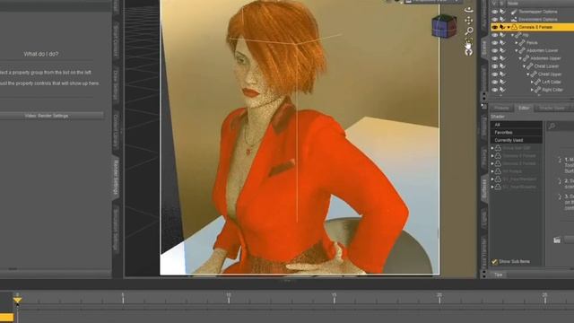Toggle selectability of Tonemapper Options row
Viewport: 574px width, 323px height.
[503, 12]
